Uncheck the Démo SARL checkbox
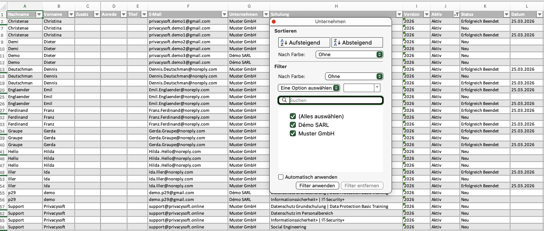544x231 pixels. click(x=293, y=125)
